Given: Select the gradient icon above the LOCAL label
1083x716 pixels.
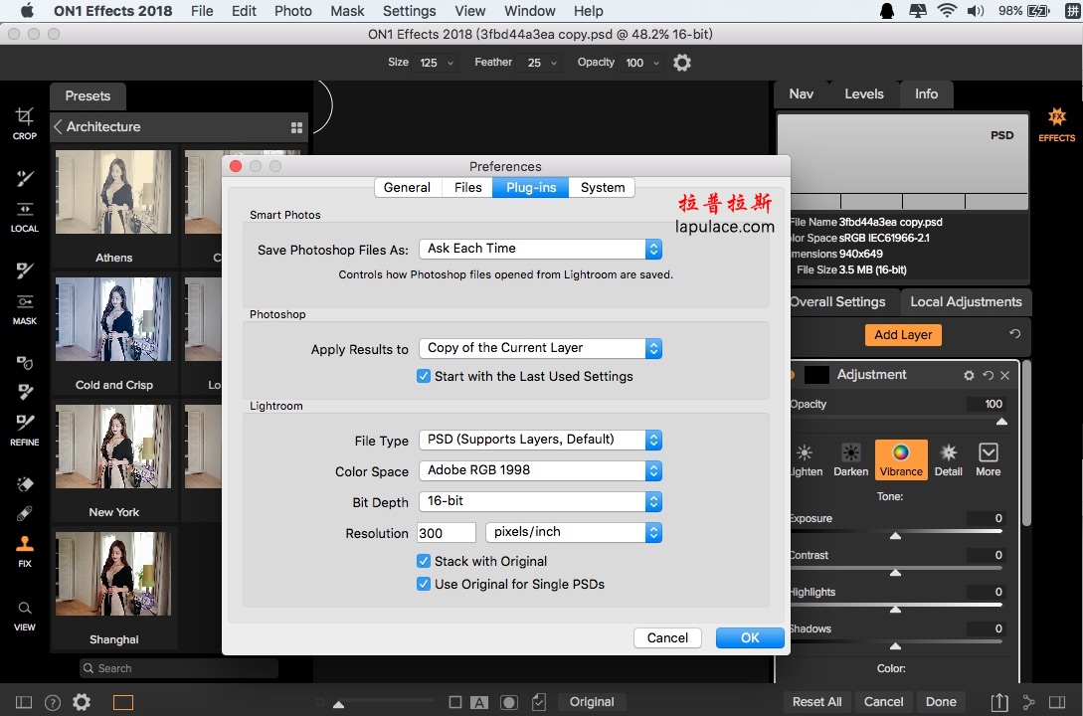Looking at the screenshot, I should pos(24,209).
